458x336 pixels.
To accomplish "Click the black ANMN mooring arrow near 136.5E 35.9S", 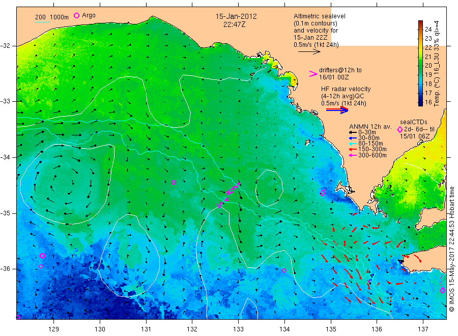I will point(401,261).
